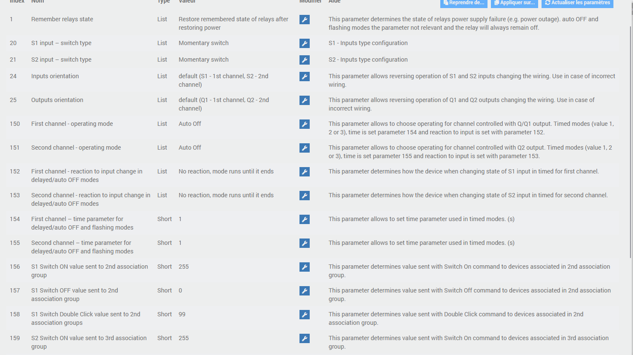633x355 pixels.
Task: Modify S2 Switch ON value wrench icon
Action: (x=305, y=338)
